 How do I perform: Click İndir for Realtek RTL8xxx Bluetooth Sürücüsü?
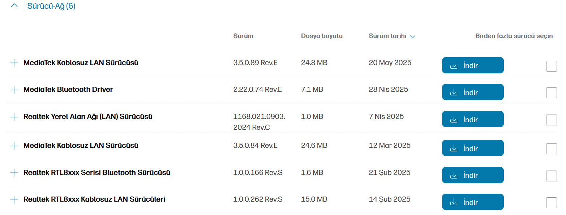click(x=473, y=175)
